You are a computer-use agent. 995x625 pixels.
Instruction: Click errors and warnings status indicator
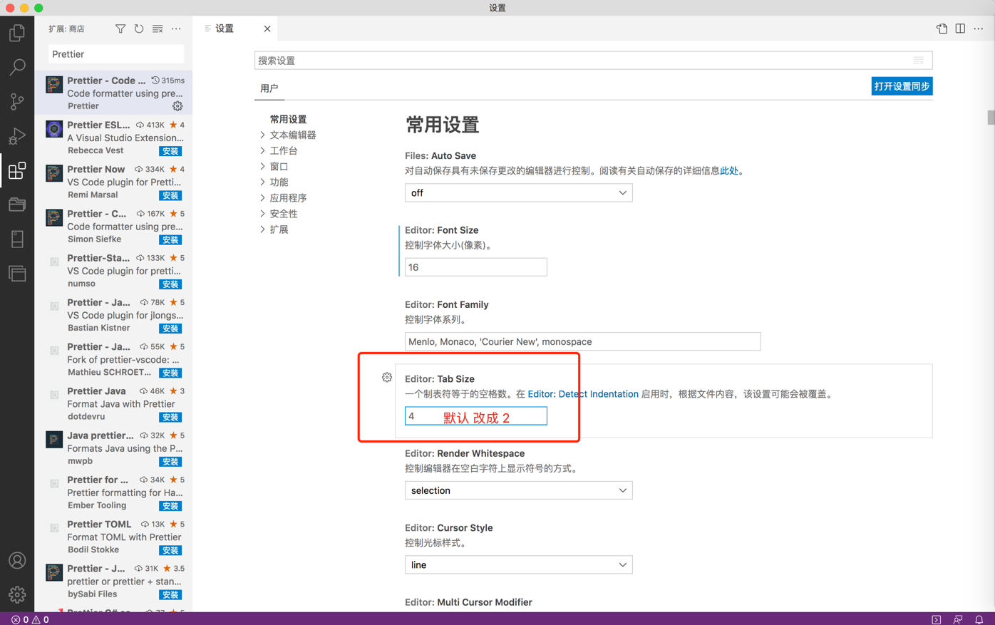[x=30, y=619]
